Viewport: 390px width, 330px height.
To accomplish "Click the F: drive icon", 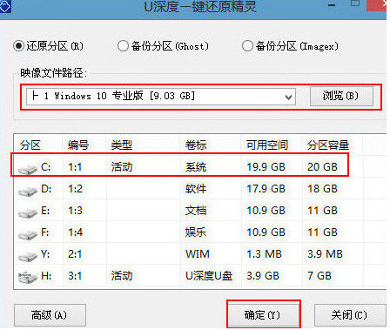I will pyautogui.click(x=28, y=235).
